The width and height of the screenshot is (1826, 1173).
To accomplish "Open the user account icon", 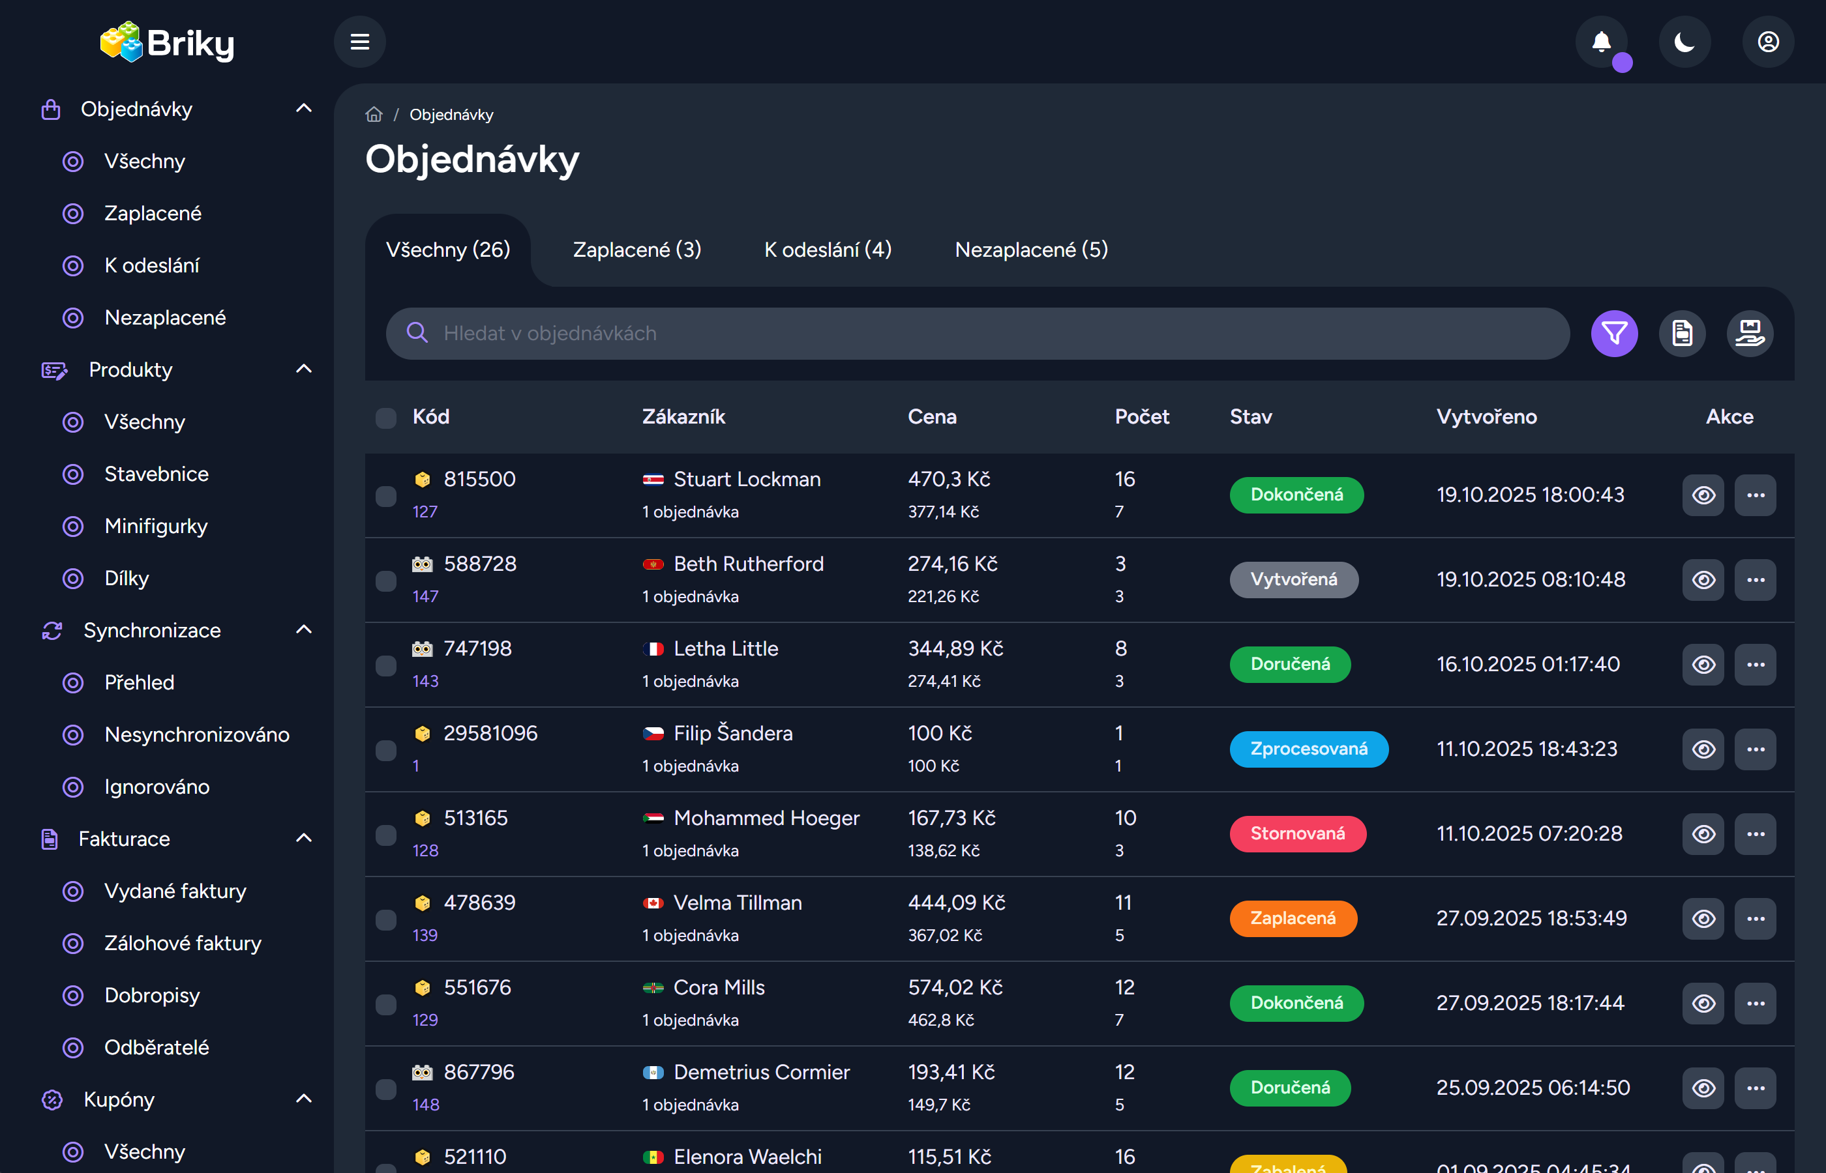I will [1768, 42].
